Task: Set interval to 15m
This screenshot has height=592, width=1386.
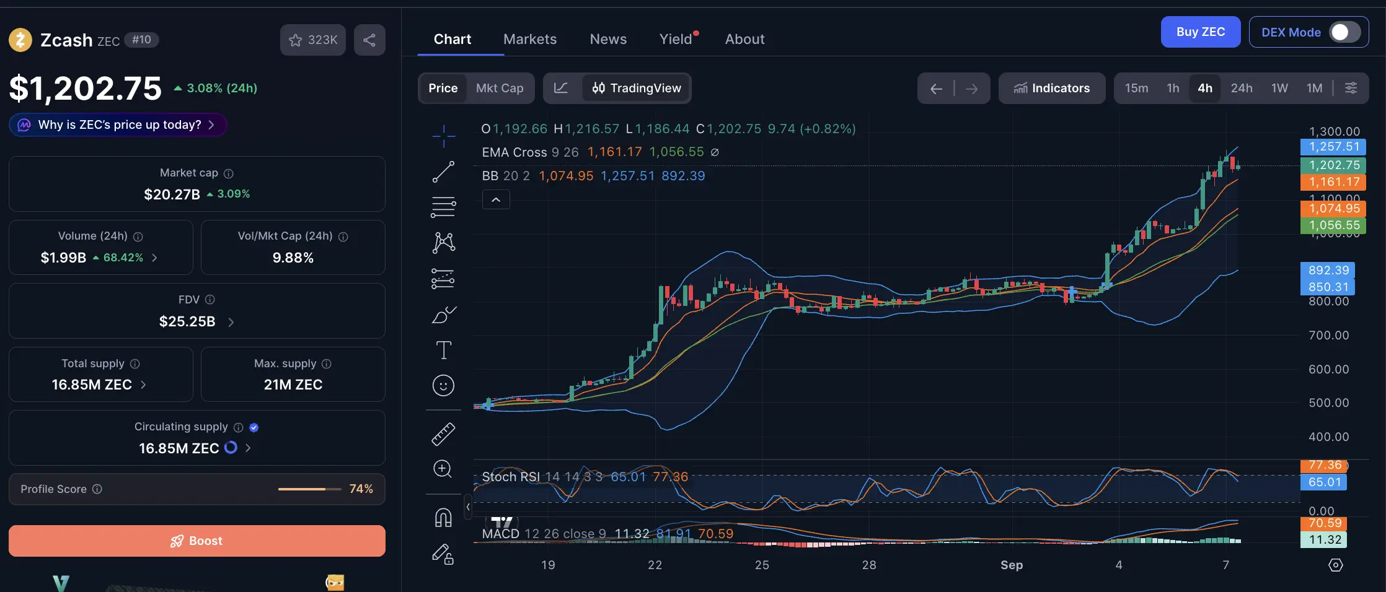Action: tap(1137, 88)
